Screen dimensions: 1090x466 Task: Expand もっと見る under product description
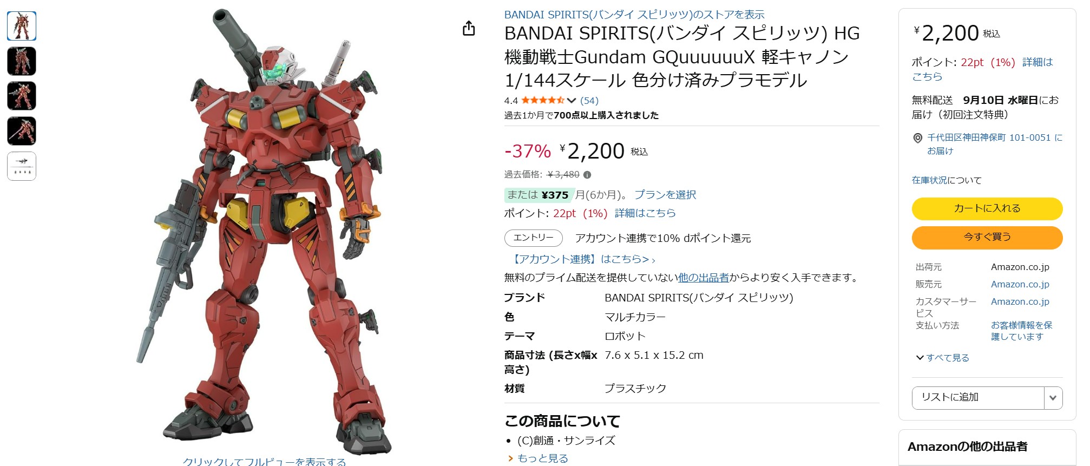(538, 458)
